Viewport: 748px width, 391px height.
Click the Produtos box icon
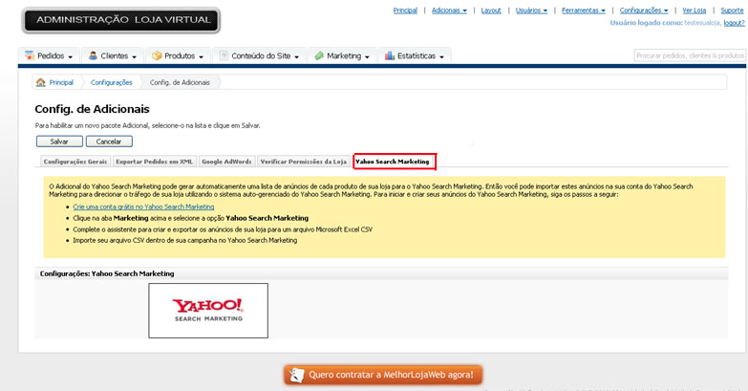157,55
